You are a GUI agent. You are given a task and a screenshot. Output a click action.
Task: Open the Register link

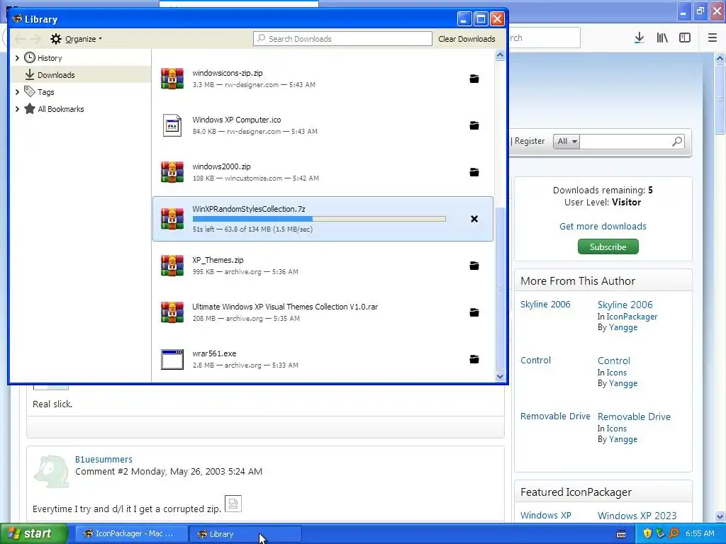[x=530, y=141]
